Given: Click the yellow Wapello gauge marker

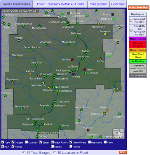Looking at the screenshot, I should tap(49, 88).
